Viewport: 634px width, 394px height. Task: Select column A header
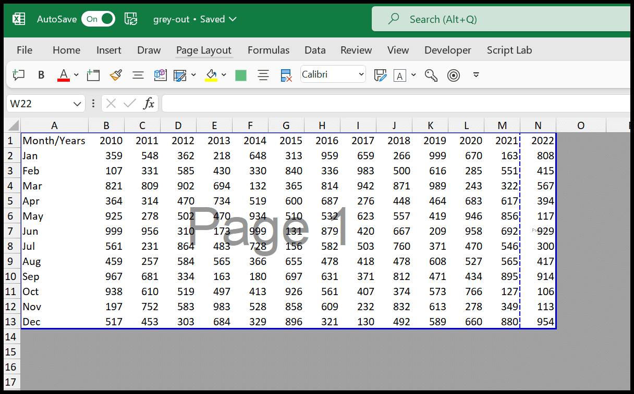[x=54, y=125]
